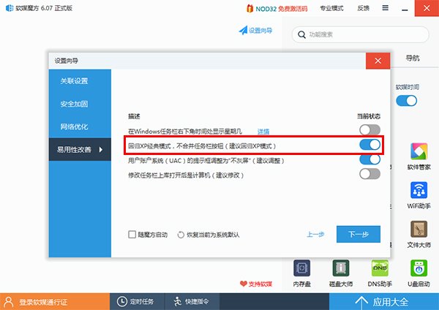Check the 随魔方启动 checkbox
The image size is (439, 310).
132,235
